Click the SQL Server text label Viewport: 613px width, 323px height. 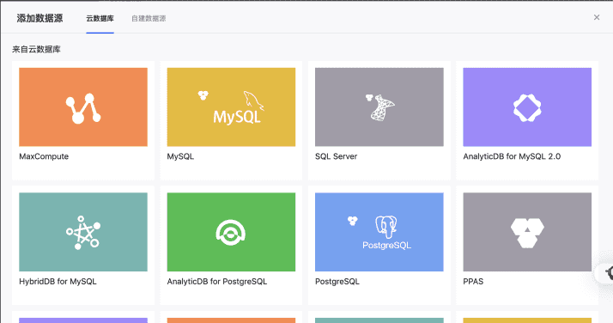(337, 156)
